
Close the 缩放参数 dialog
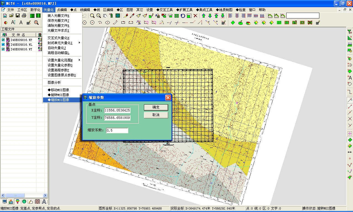[x=168, y=97]
